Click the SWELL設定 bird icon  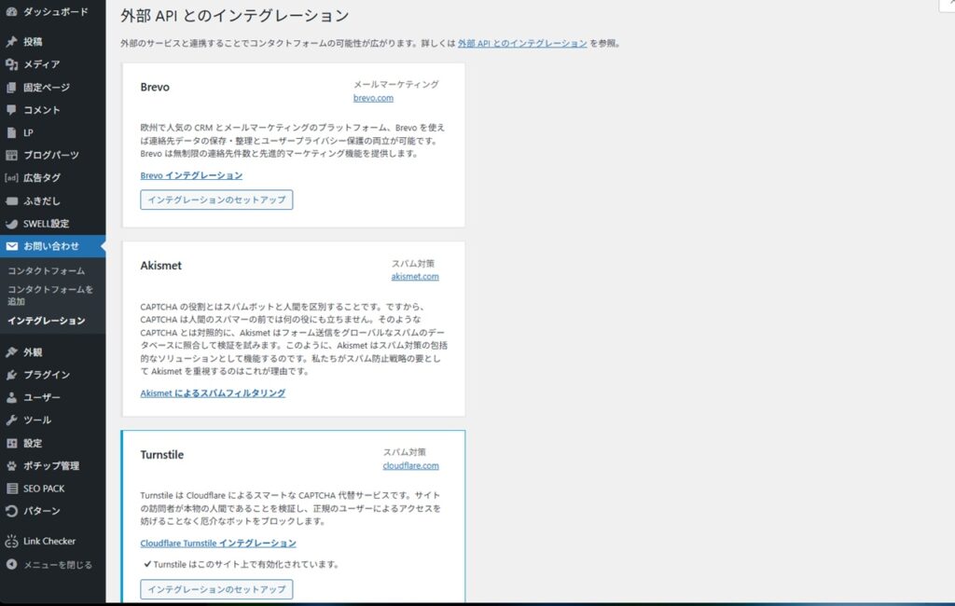coord(11,224)
